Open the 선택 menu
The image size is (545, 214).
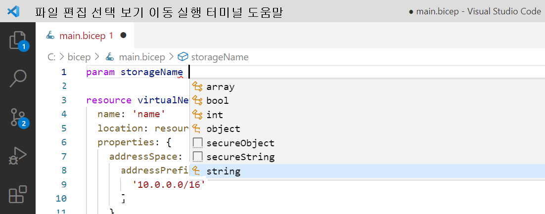pyautogui.click(x=103, y=13)
